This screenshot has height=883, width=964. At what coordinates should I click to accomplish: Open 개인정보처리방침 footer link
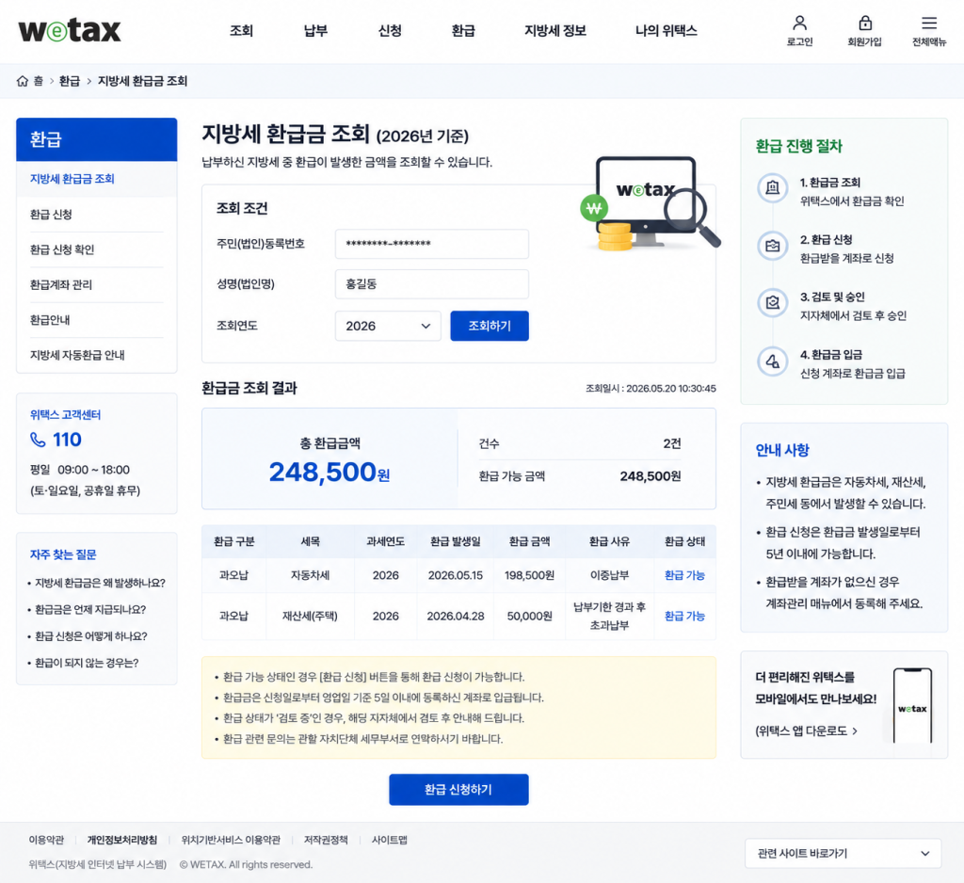122,840
